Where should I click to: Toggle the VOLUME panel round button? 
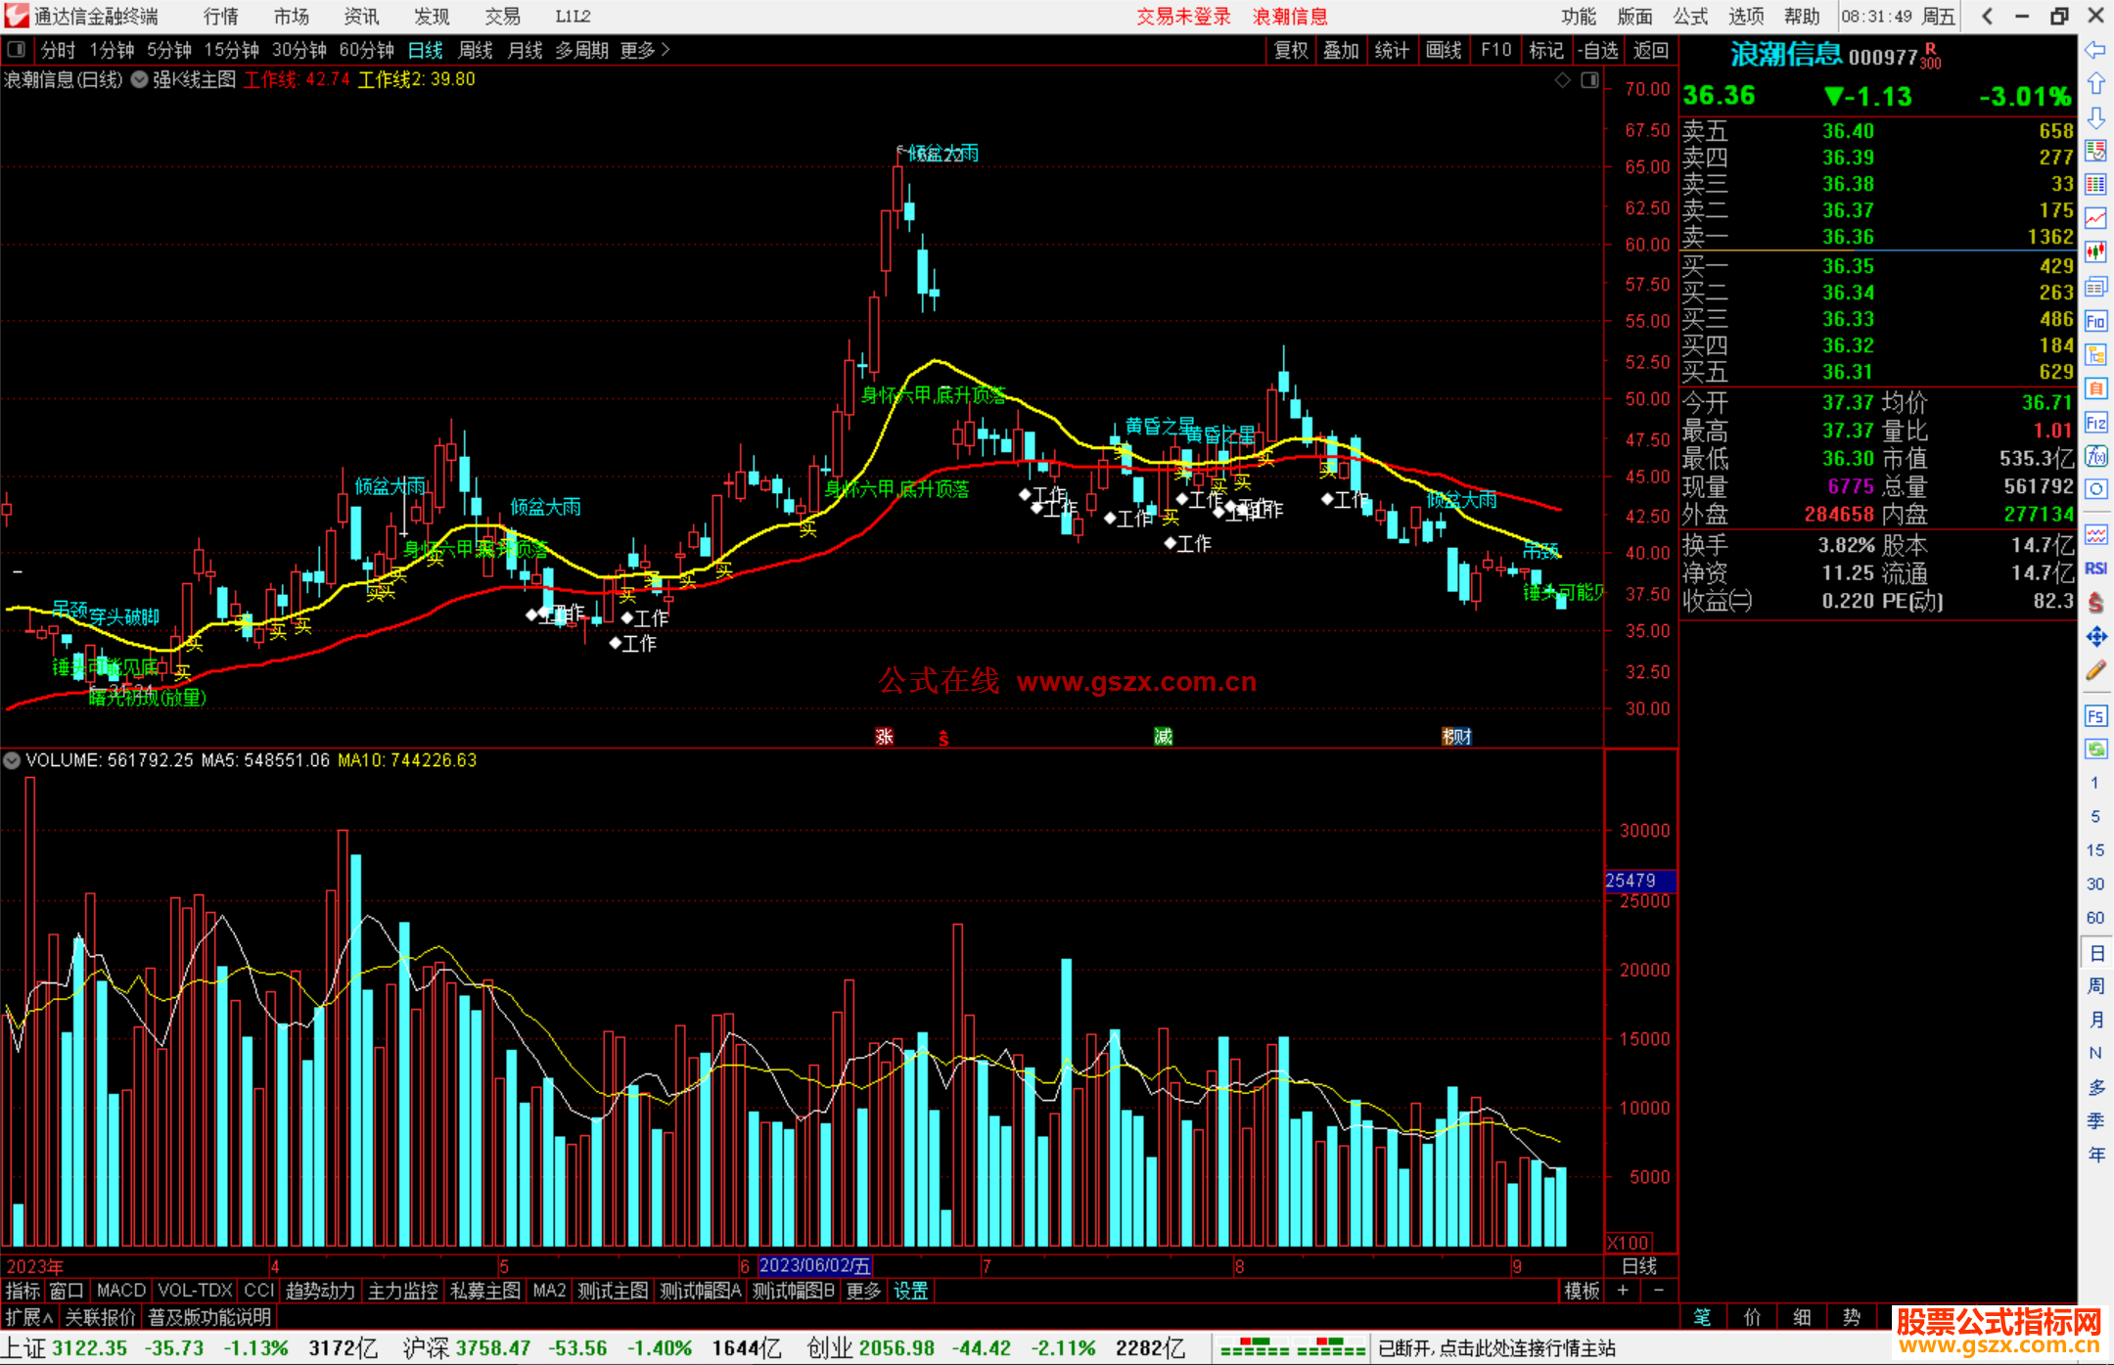click(12, 760)
